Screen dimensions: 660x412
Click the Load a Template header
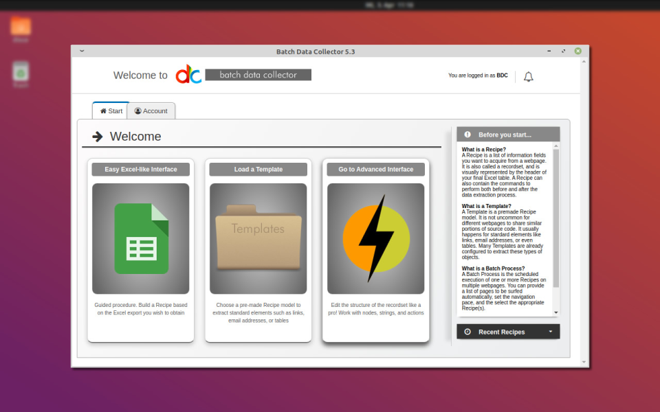(x=258, y=169)
